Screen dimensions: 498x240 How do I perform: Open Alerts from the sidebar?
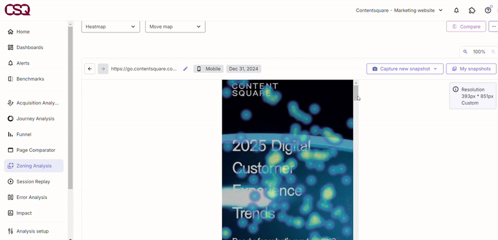[x=34, y=63]
